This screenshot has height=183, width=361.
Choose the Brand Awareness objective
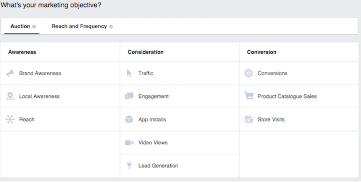(40, 73)
